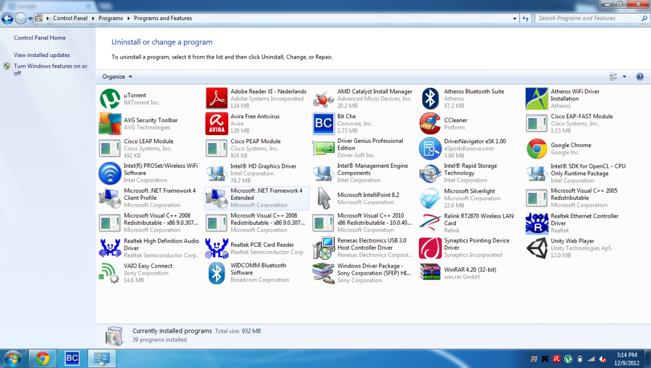Select the VAIO Easy Connect icon

109,273
